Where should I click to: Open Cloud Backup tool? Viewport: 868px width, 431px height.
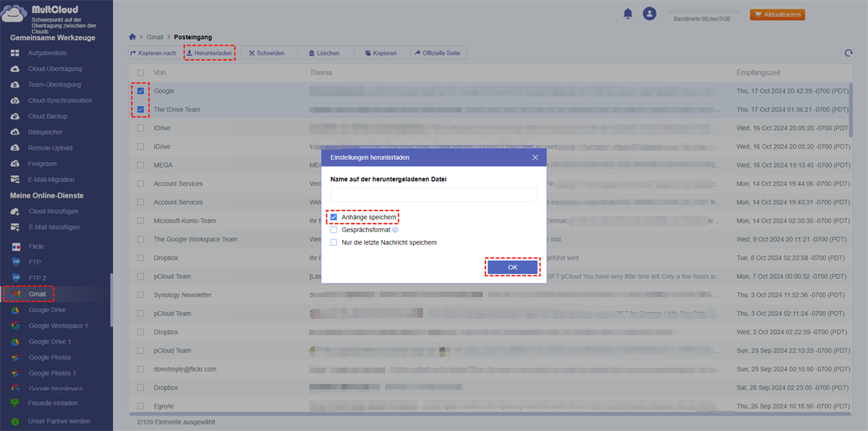click(x=47, y=116)
